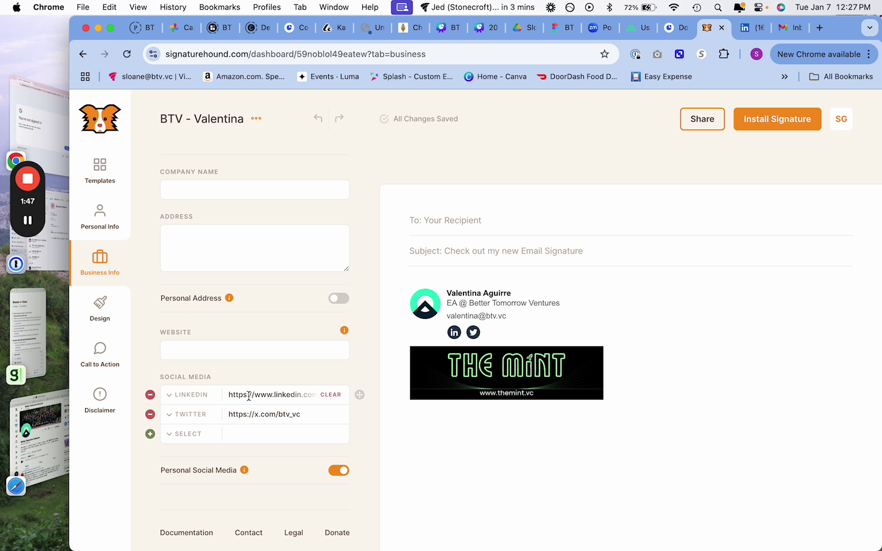Reload the current page
This screenshot has width=882, height=551.
pyautogui.click(x=127, y=54)
